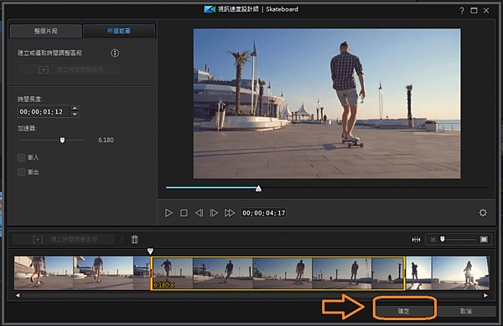Viewport: 503px width, 326px height.
Task: Click the Play button in preview controls
Action: pyautogui.click(x=169, y=213)
